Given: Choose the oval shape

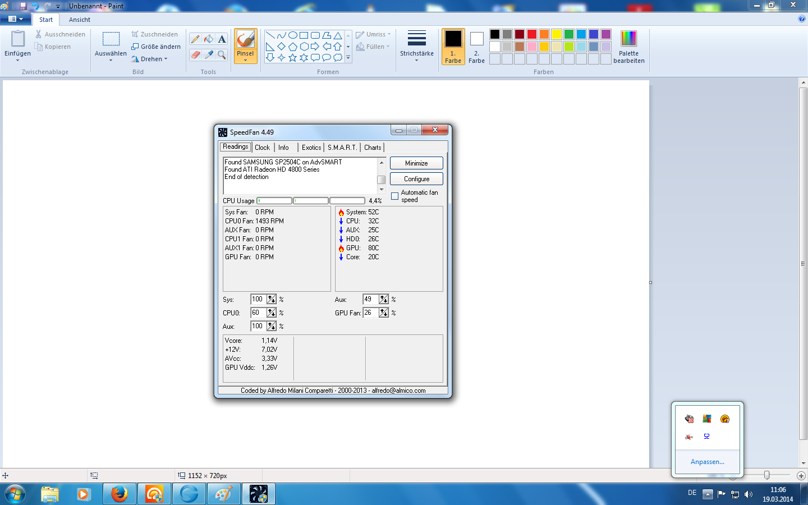Looking at the screenshot, I should [292, 35].
